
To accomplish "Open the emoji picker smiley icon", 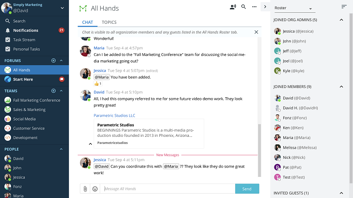I will point(95,189).
